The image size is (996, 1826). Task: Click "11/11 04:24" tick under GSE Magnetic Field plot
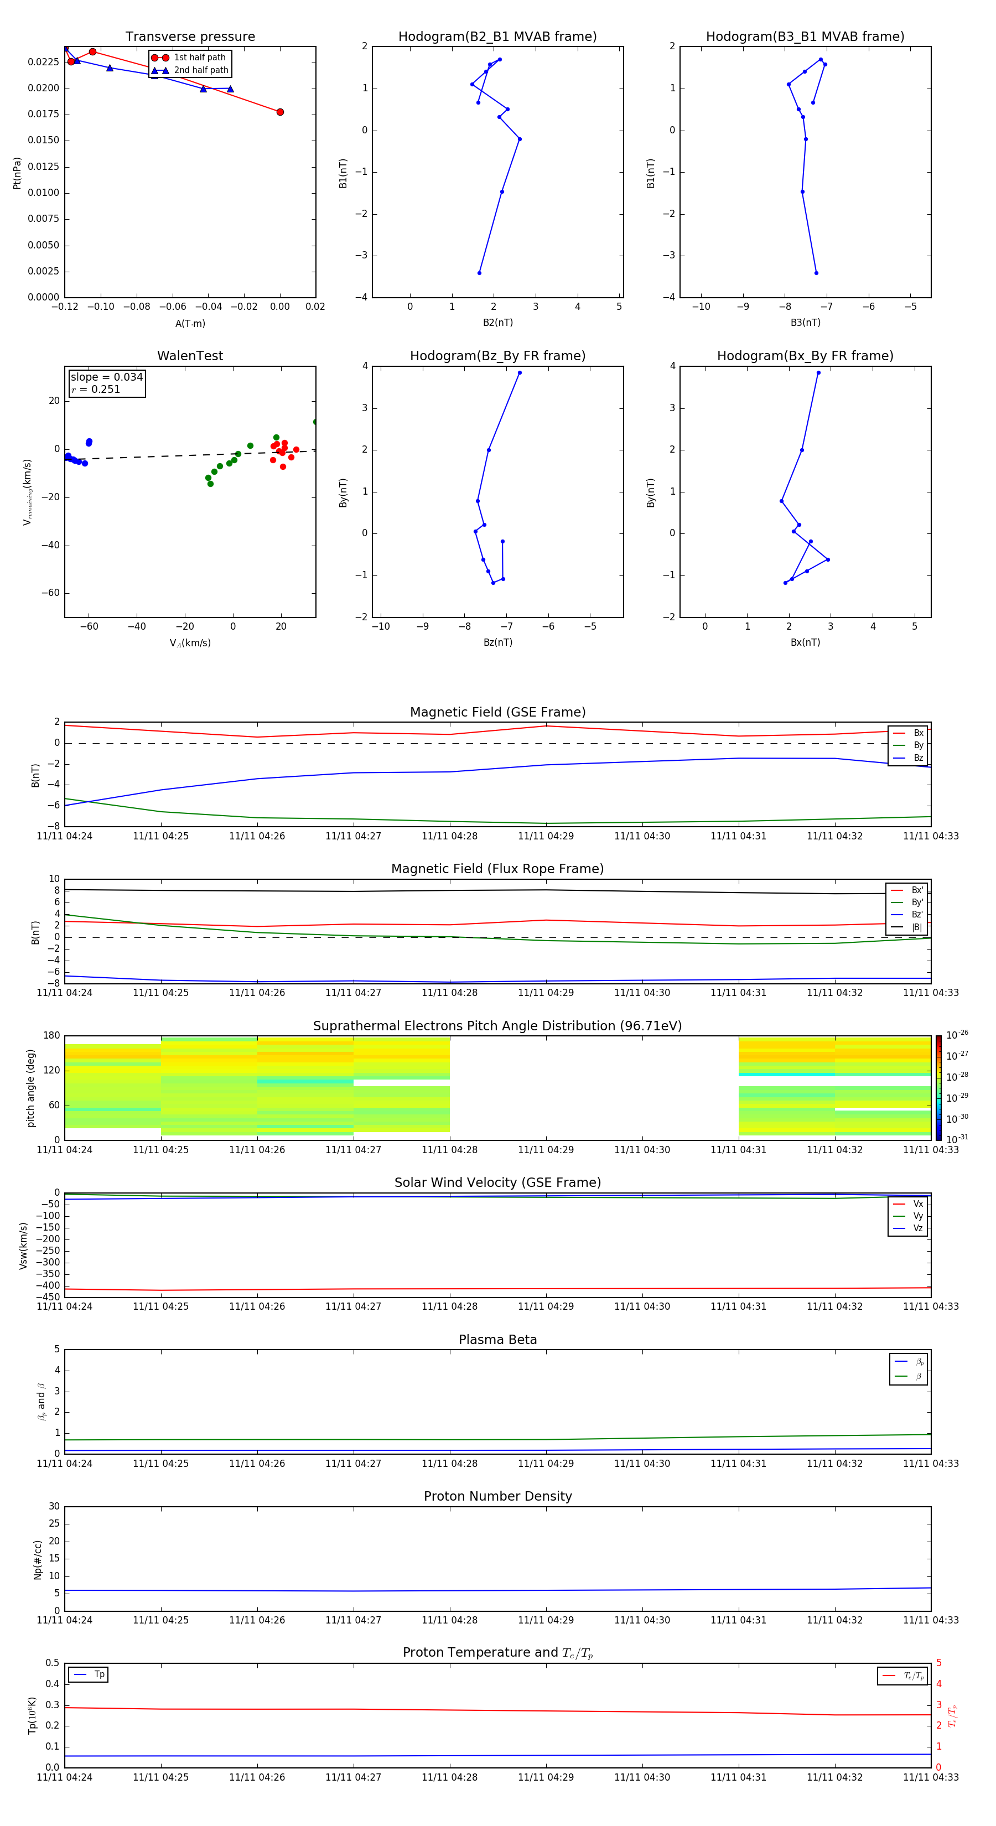[x=65, y=837]
